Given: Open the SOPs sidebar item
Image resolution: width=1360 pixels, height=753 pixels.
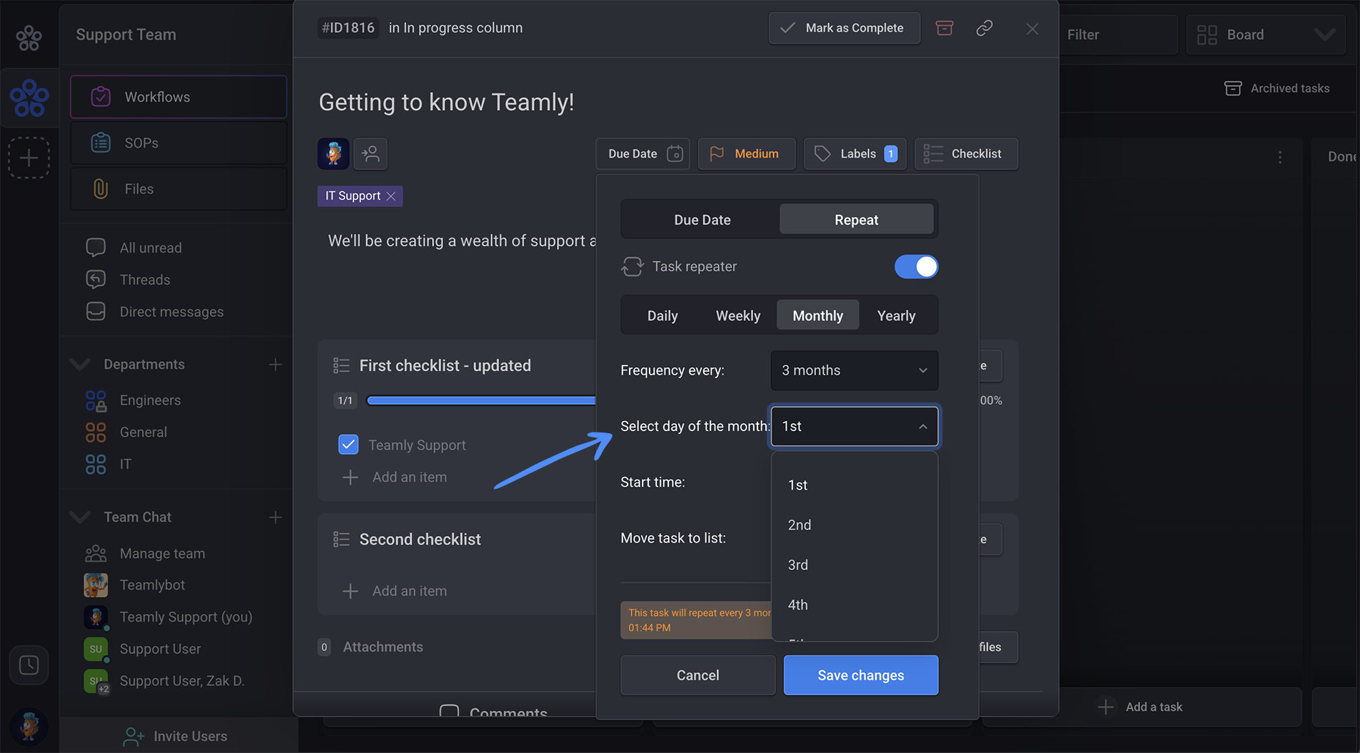Looking at the screenshot, I should [x=178, y=143].
